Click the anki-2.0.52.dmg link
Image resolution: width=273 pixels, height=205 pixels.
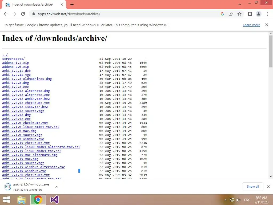(16, 115)
